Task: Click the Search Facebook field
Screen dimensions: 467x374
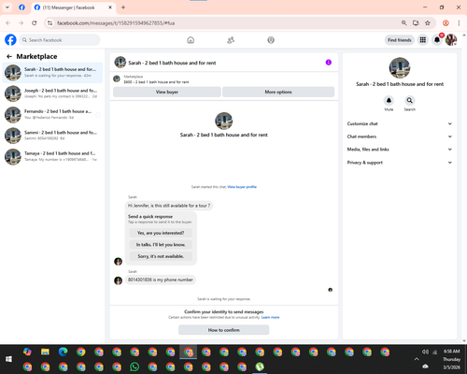Action: pos(60,40)
